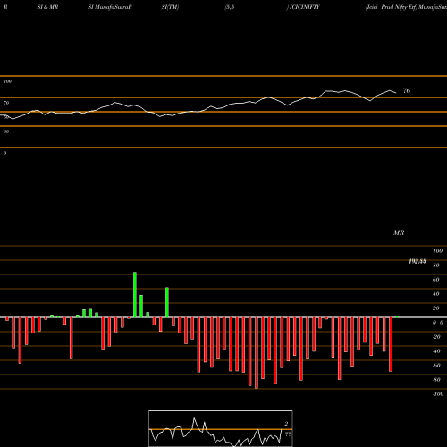
Task: Select the -80 label on MR axis
Action: (436, 380)
